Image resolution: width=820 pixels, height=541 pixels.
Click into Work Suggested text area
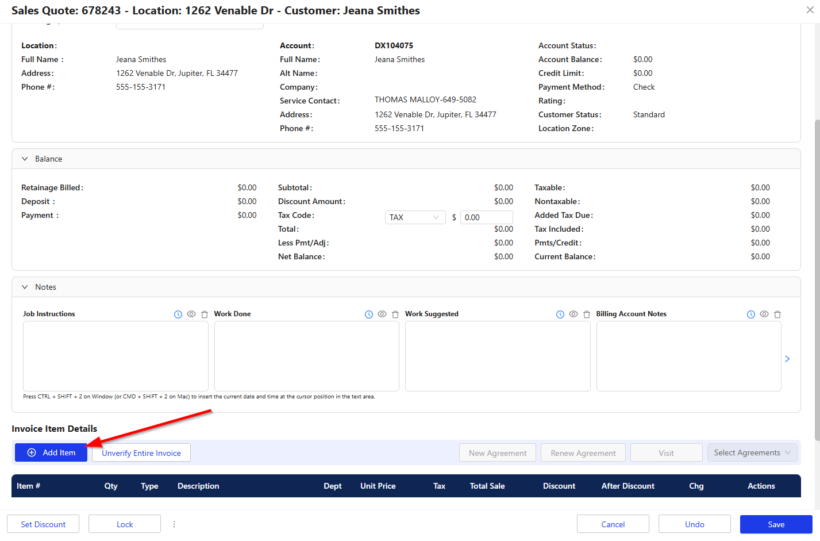[498, 356]
